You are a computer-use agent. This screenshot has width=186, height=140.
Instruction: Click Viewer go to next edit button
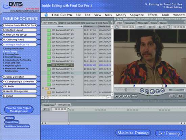tap(163, 91)
